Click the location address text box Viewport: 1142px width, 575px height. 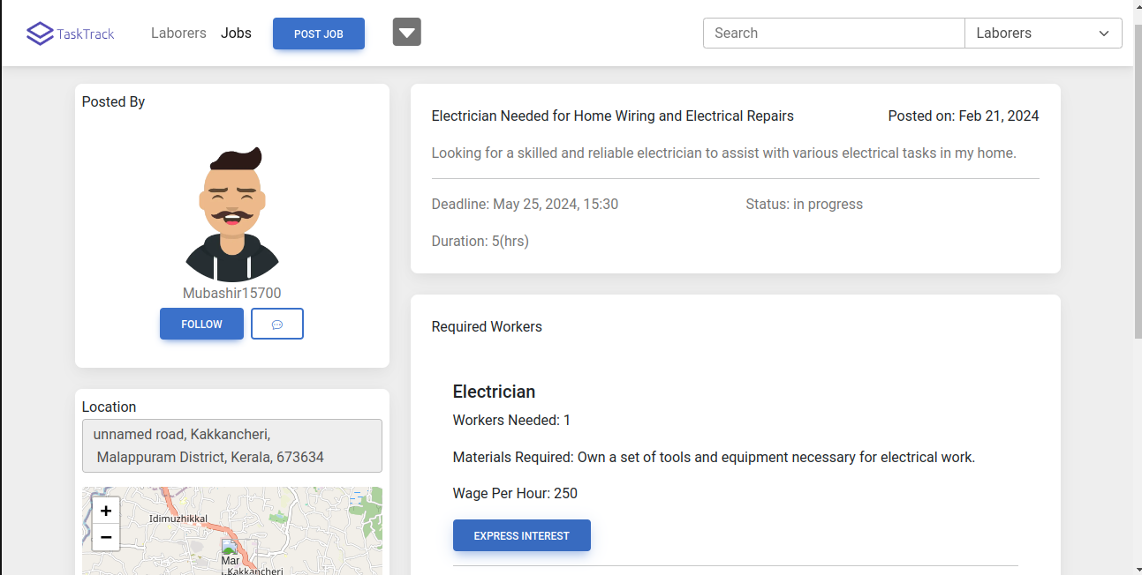click(231, 445)
